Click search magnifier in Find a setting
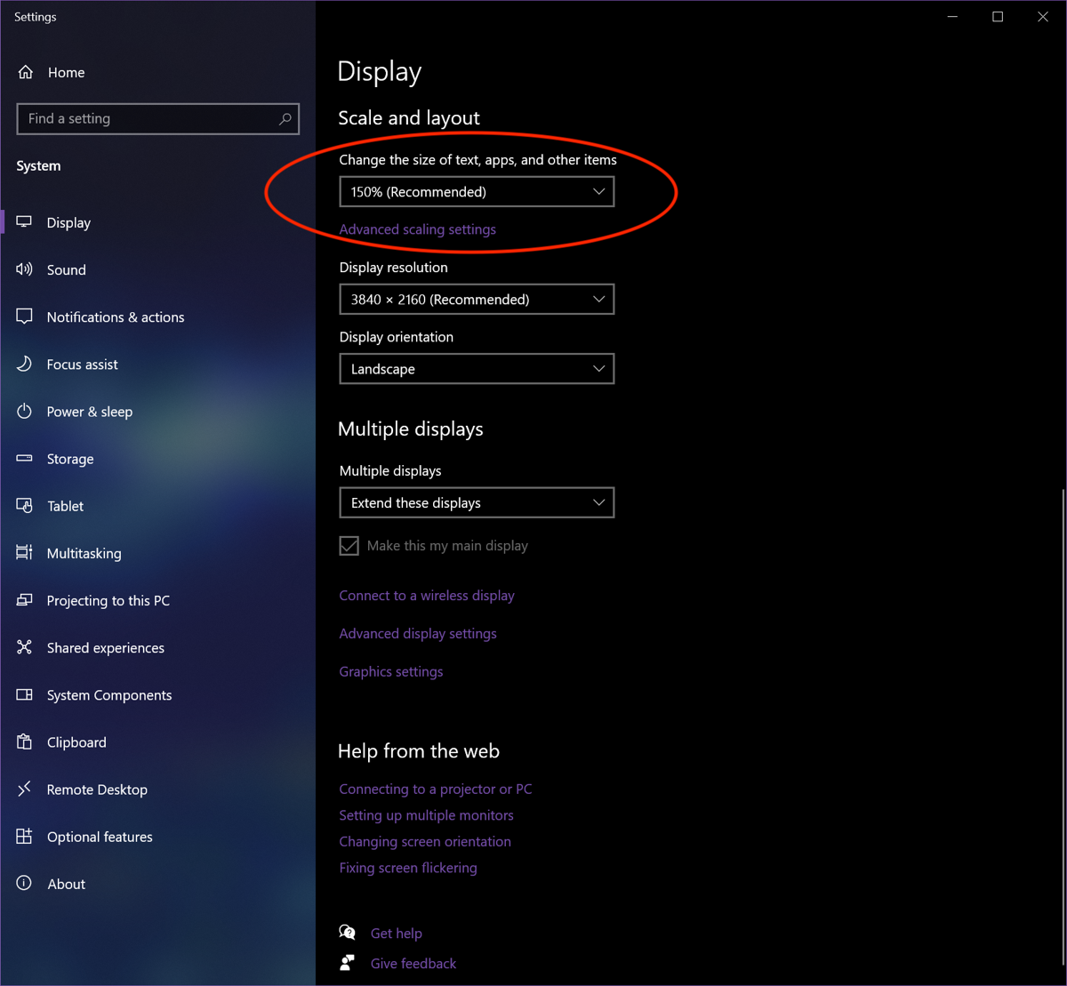 285,118
